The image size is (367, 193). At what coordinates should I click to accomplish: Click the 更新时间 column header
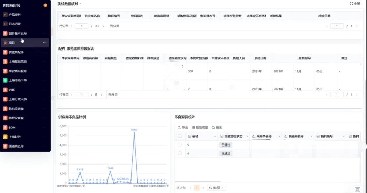[x=304, y=58]
